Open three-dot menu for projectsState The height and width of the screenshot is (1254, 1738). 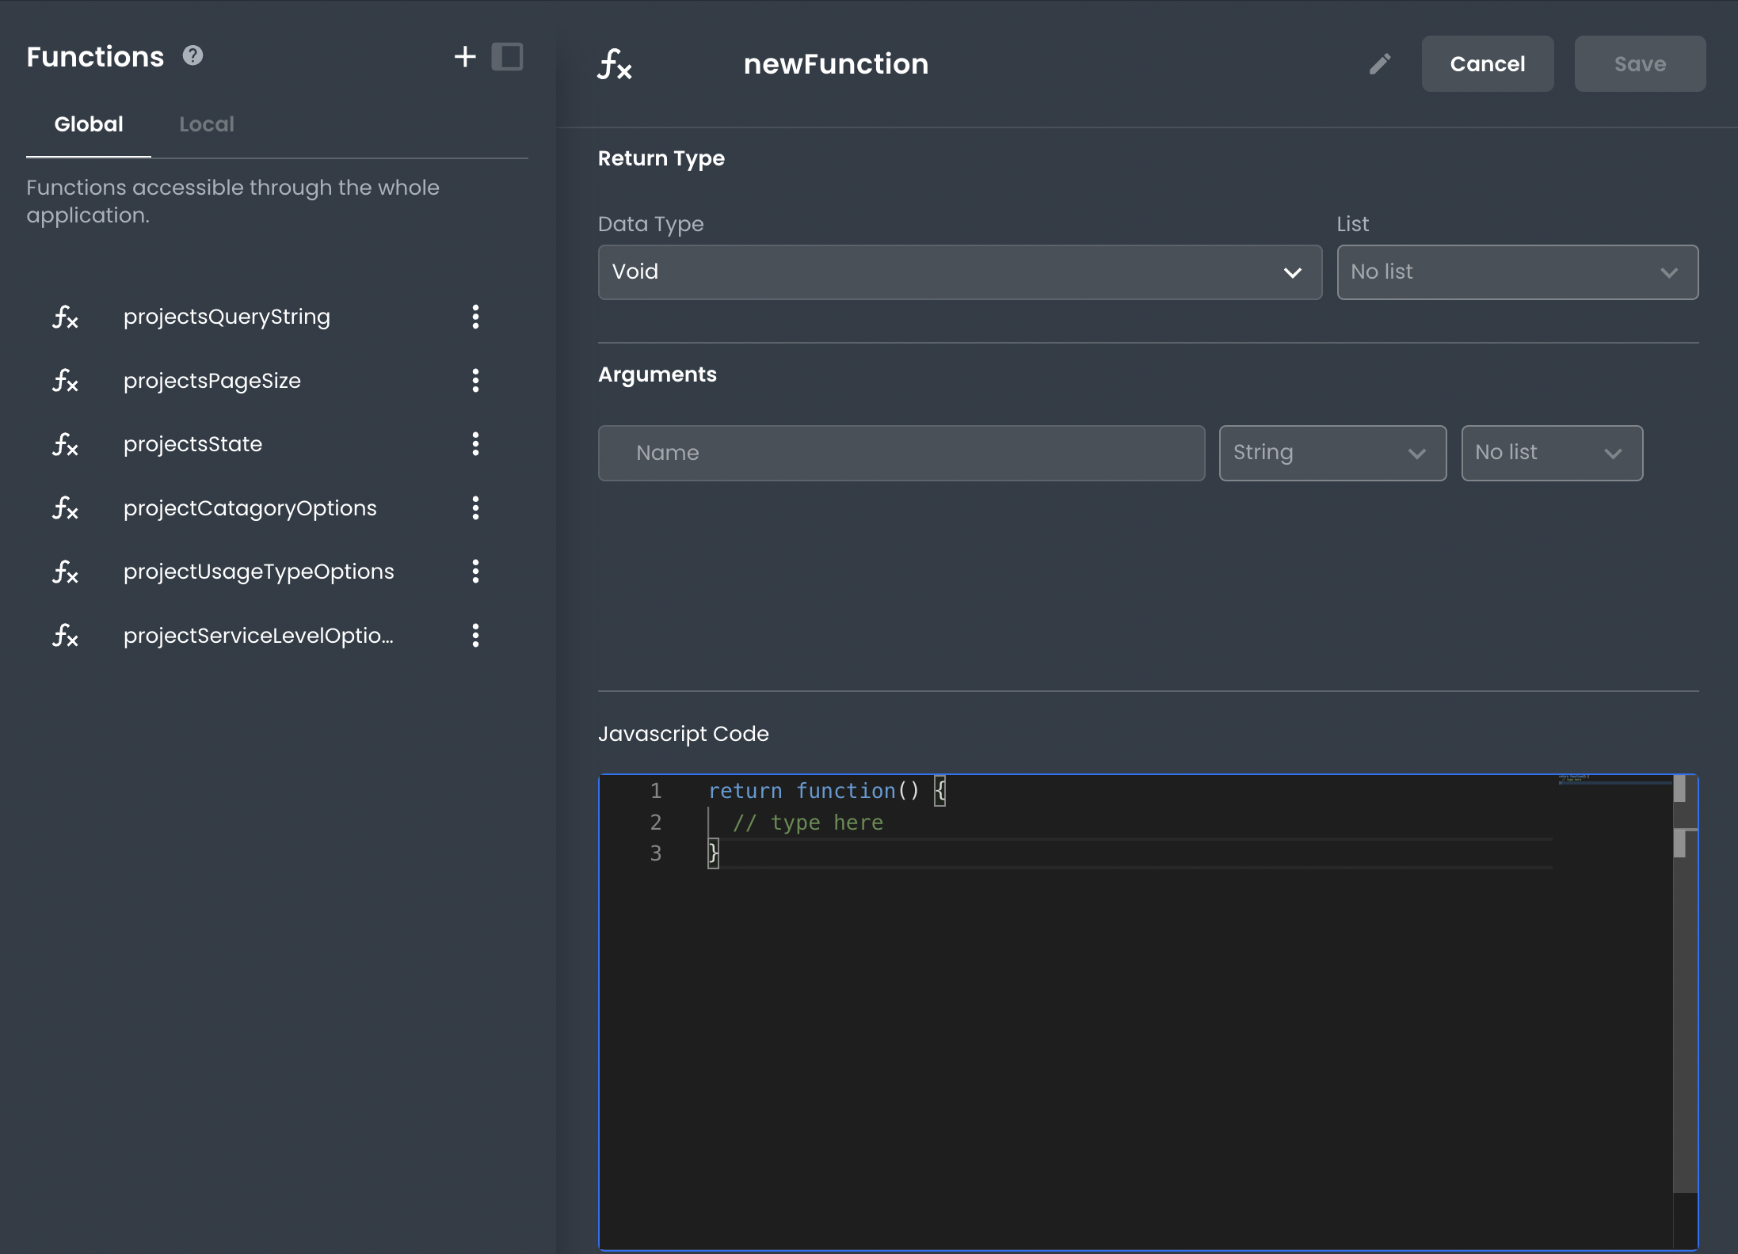(x=475, y=444)
